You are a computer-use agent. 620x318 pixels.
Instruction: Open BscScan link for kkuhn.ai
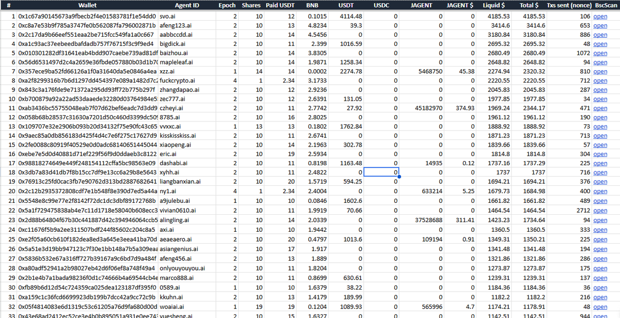600,297
